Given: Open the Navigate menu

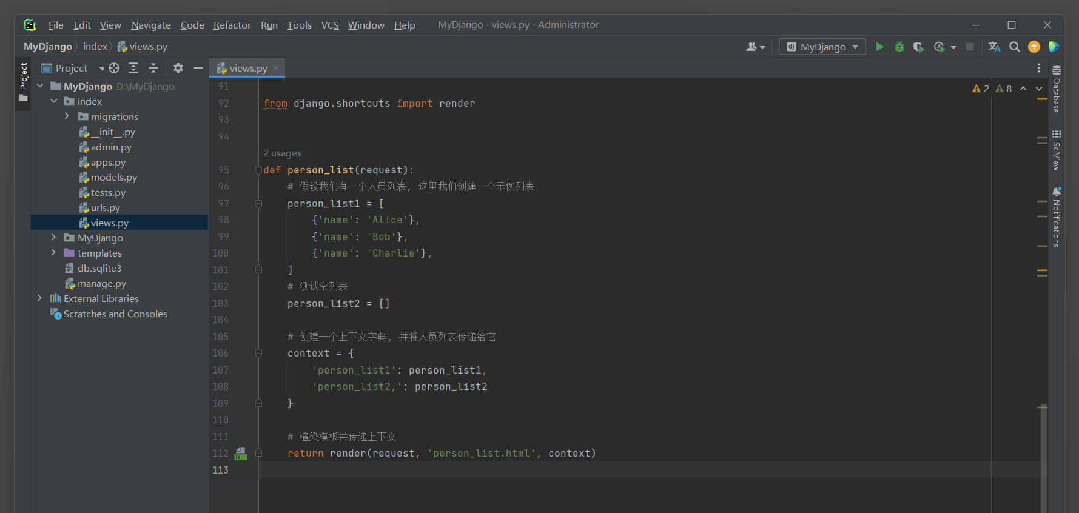Looking at the screenshot, I should [151, 25].
